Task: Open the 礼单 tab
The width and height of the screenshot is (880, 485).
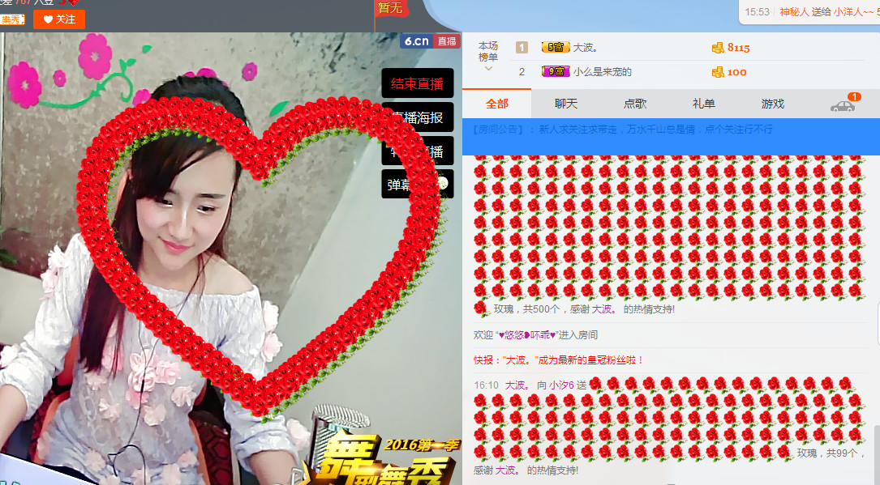Action: [704, 104]
